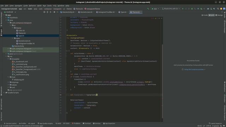Toggle Gradle side tool window
Image resolution: width=226 pixels, height=127 pixels.
[225, 15]
